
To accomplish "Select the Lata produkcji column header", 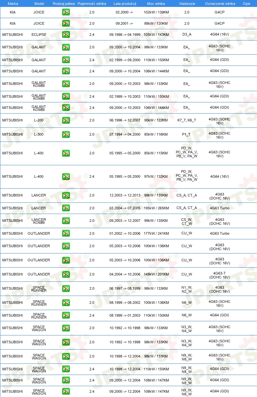I will (125, 4).
